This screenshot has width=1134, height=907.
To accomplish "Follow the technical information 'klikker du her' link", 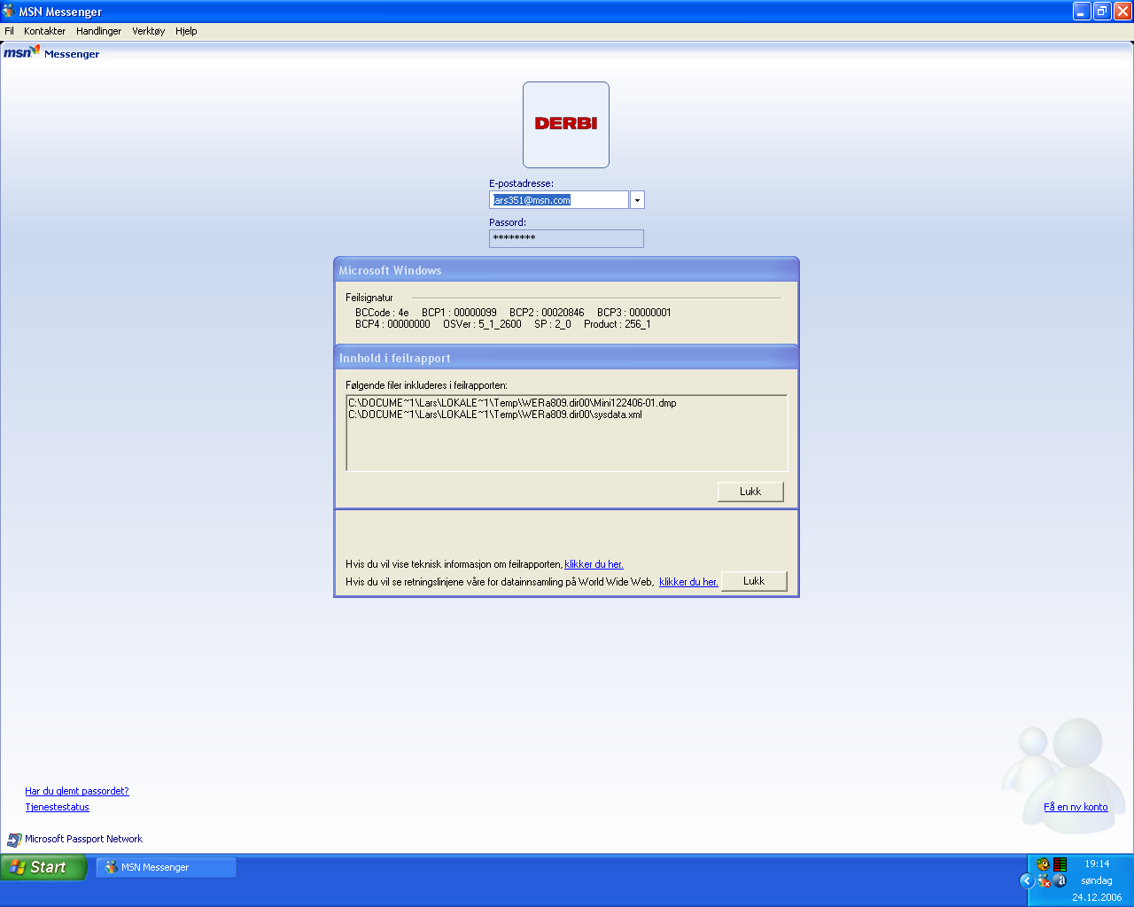I will pos(594,564).
